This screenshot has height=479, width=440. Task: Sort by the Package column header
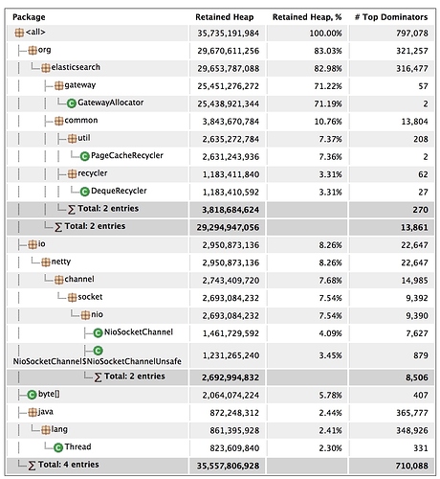(x=29, y=17)
